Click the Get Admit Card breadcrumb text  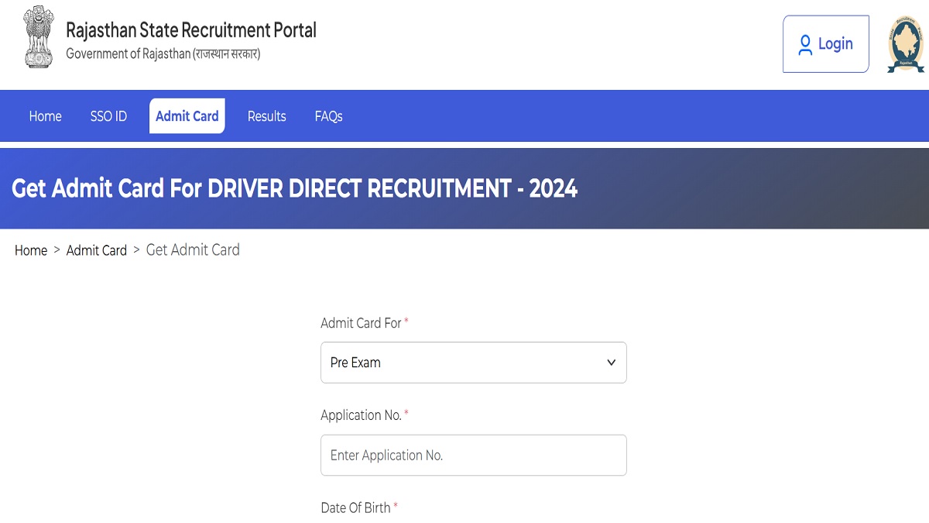192,250
